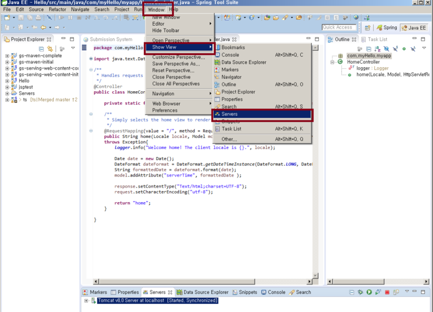
Task: Stop the server with the red square icon
Action: [x=387, y=292]
